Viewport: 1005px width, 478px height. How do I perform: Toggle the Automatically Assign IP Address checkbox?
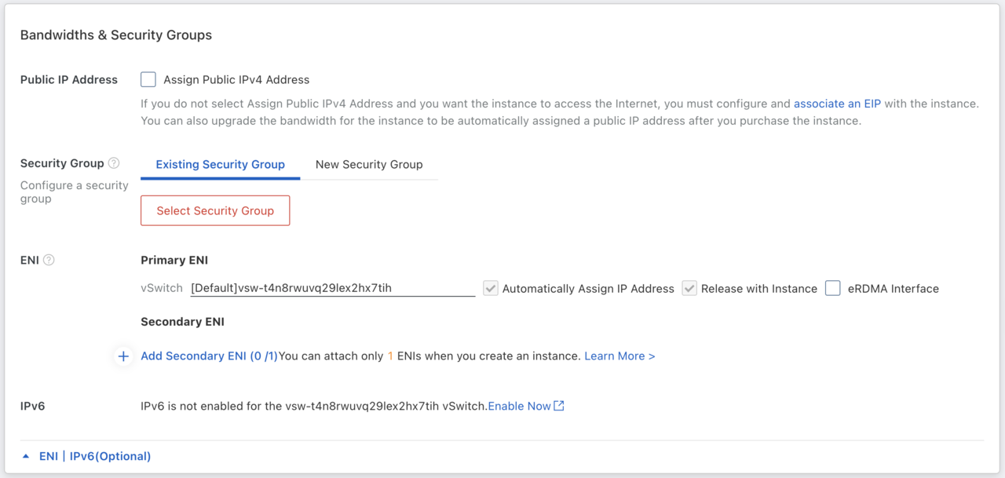[x=491, y=288]
